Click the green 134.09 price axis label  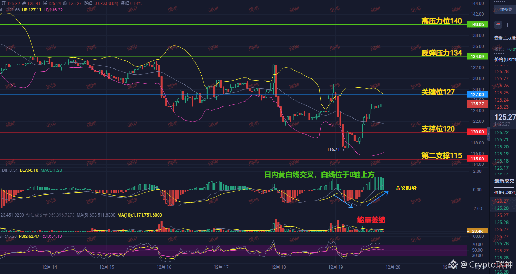click(x=477, y=57)
